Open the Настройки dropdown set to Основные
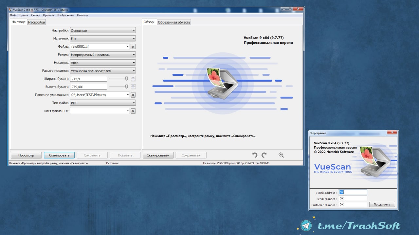Image resolution: width=419 pixels, height=235 pixels. pos(103,31)
